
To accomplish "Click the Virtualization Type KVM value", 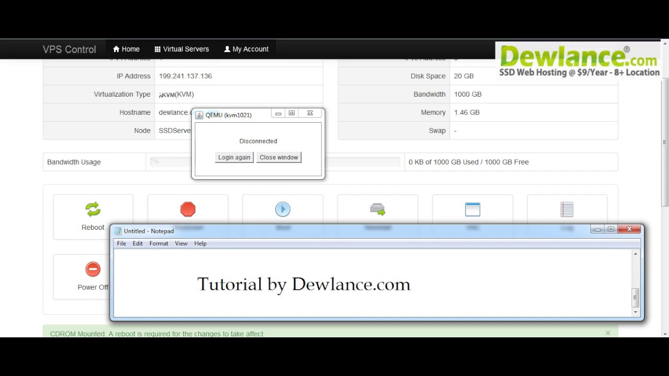I will 177,95.
